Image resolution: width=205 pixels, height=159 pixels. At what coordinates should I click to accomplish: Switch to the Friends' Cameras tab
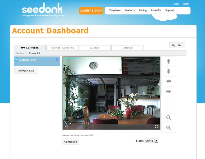coord(62,48)
